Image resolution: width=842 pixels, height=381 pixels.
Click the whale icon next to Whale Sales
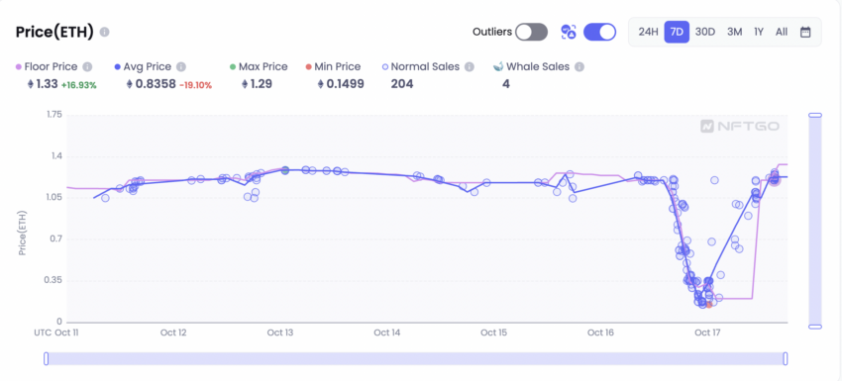tap(498, 67)
